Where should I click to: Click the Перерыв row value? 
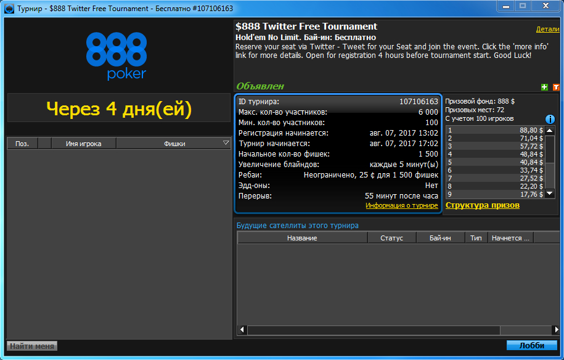tap(401, 196)
